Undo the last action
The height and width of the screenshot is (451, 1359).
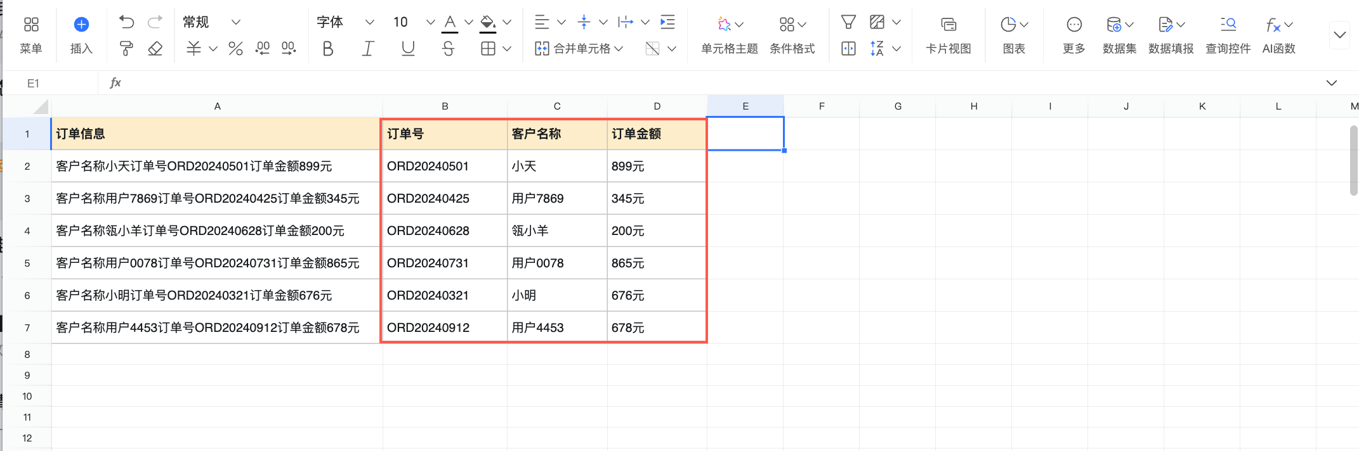click(126, 22)
